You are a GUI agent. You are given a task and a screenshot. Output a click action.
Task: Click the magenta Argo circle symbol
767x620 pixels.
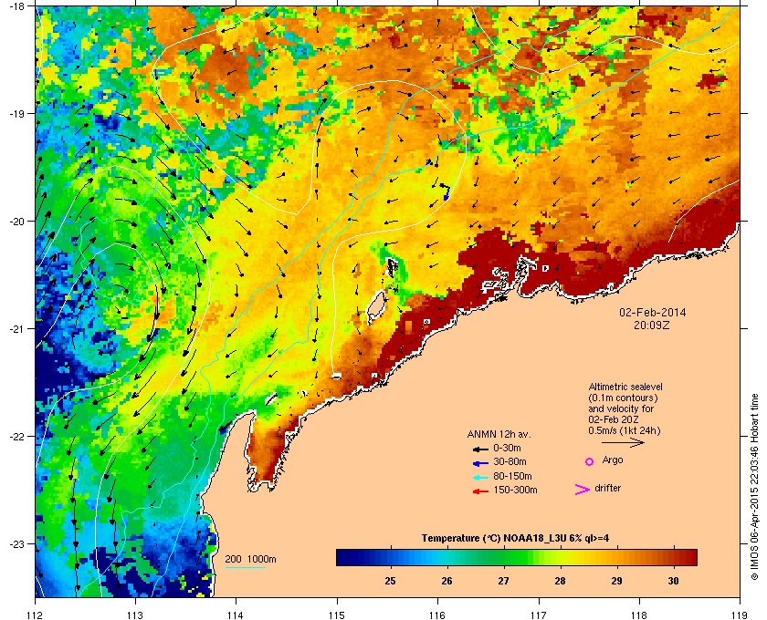click(590, 461)
